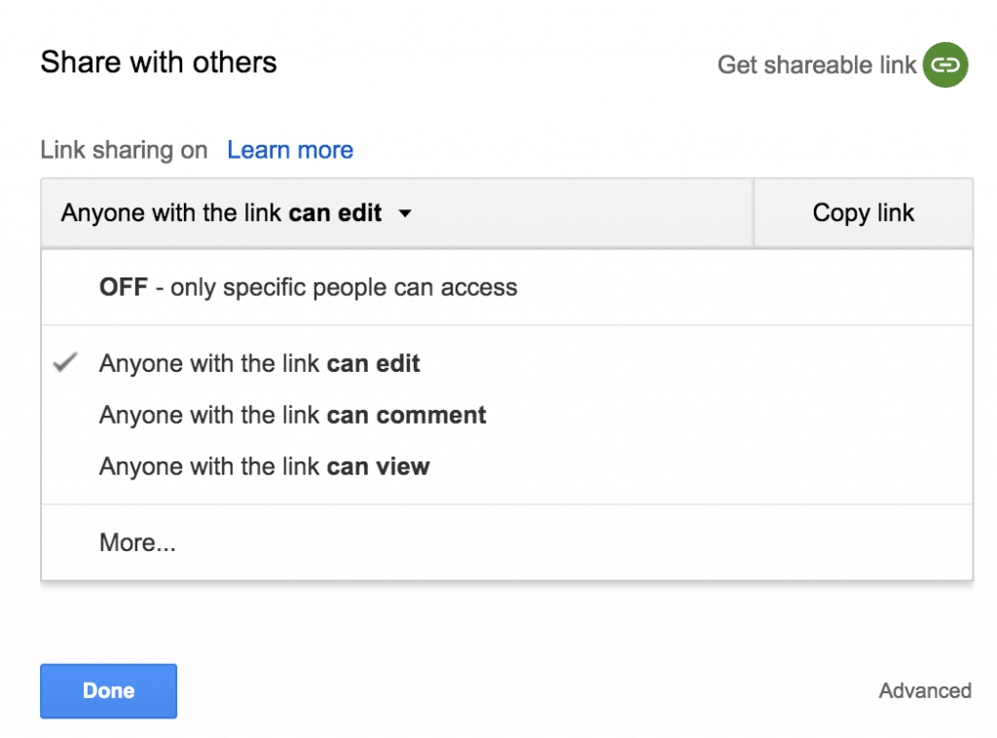
Task: Click the bold 'can edit' text in the dropdown header
Action: [335, 213]
